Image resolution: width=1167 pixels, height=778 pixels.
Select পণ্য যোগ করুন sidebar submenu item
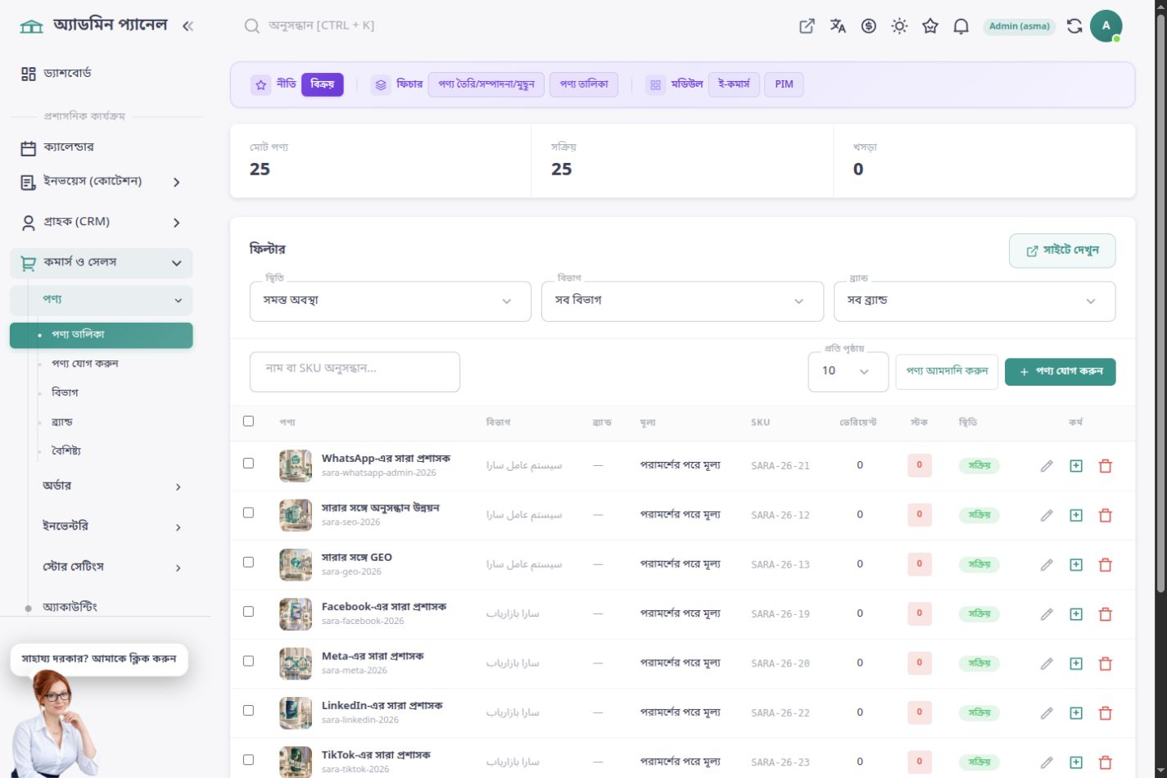[85, 364]
